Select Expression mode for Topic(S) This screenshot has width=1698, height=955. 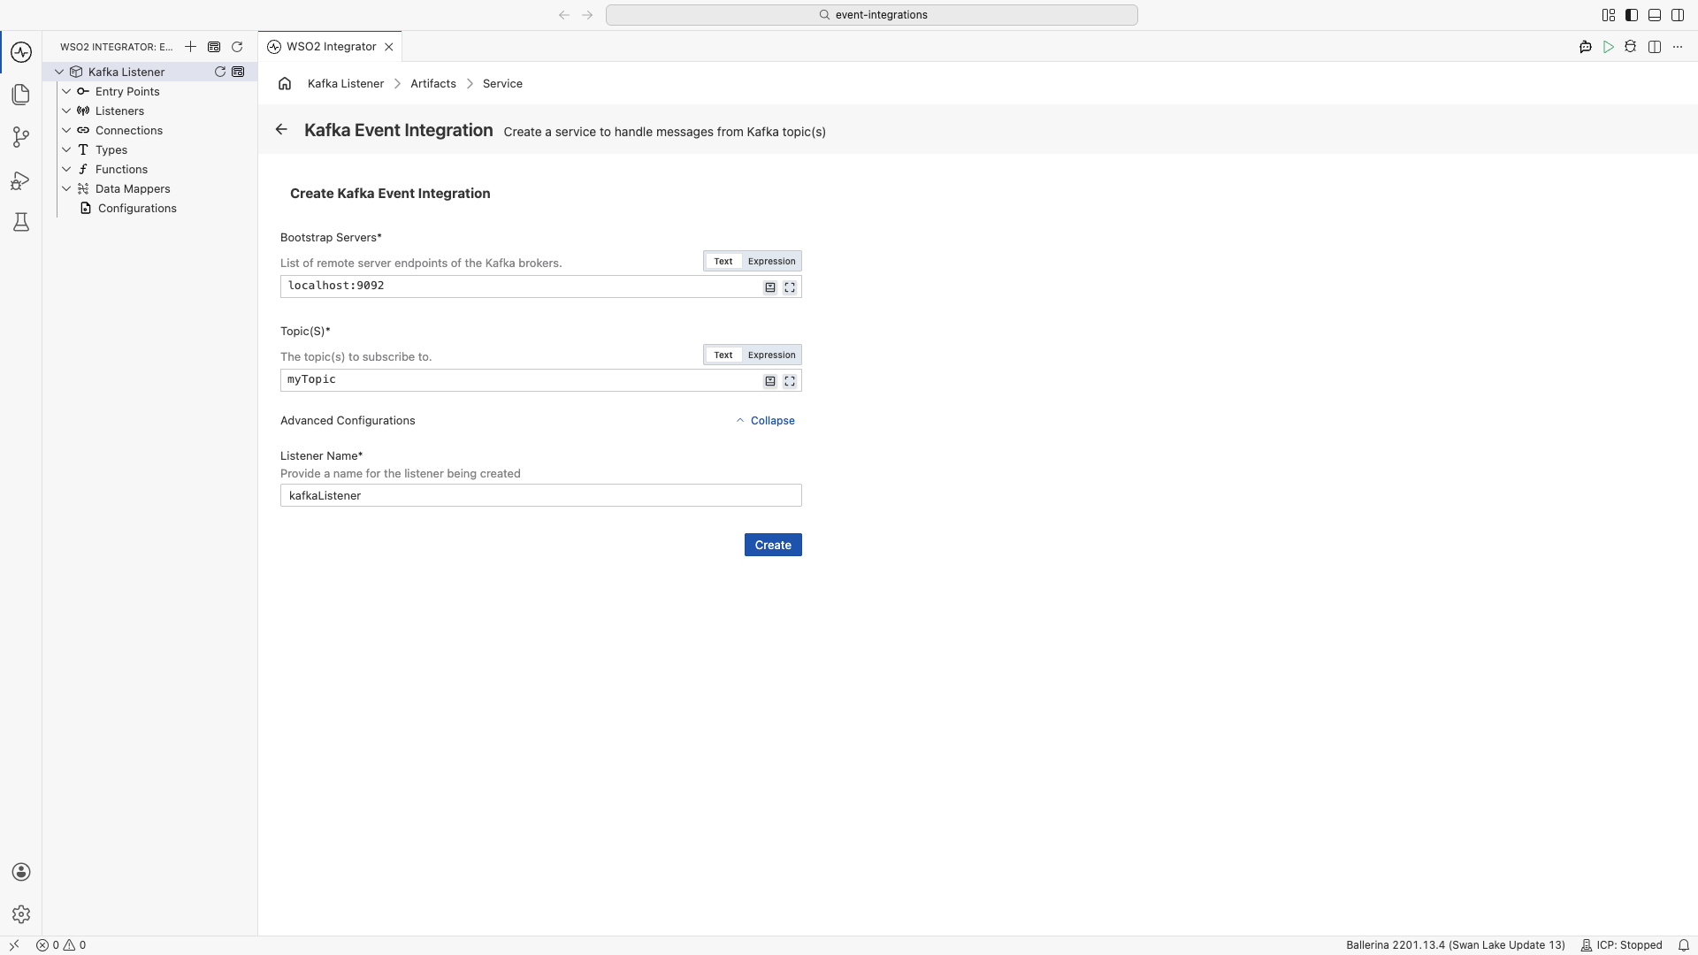coord(771,355)
